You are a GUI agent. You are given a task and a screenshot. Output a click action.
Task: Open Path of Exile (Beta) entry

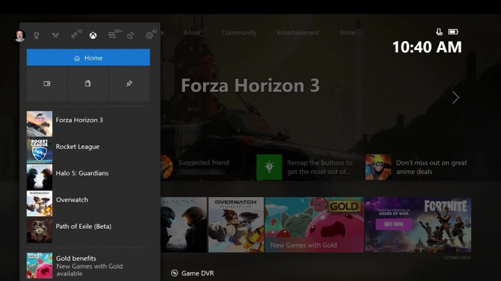(88, 230)
